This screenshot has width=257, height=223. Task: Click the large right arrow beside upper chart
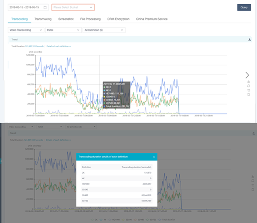pyautogui.click(x=247, y=75)
